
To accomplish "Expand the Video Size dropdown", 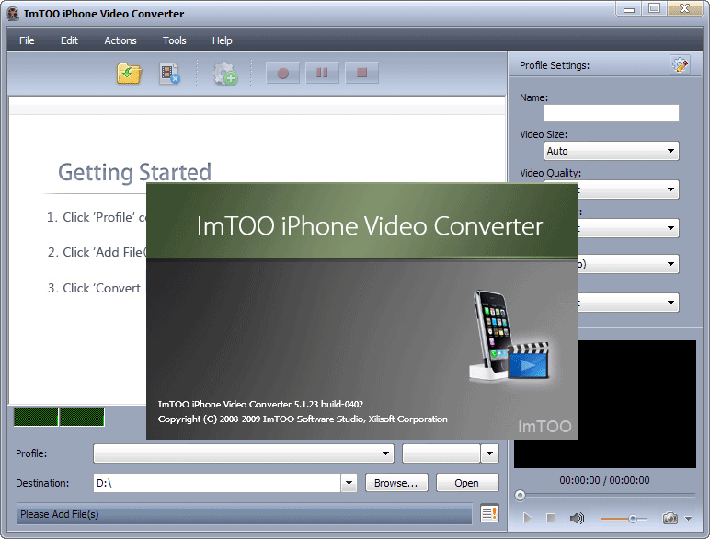I will tap(670, 151).
